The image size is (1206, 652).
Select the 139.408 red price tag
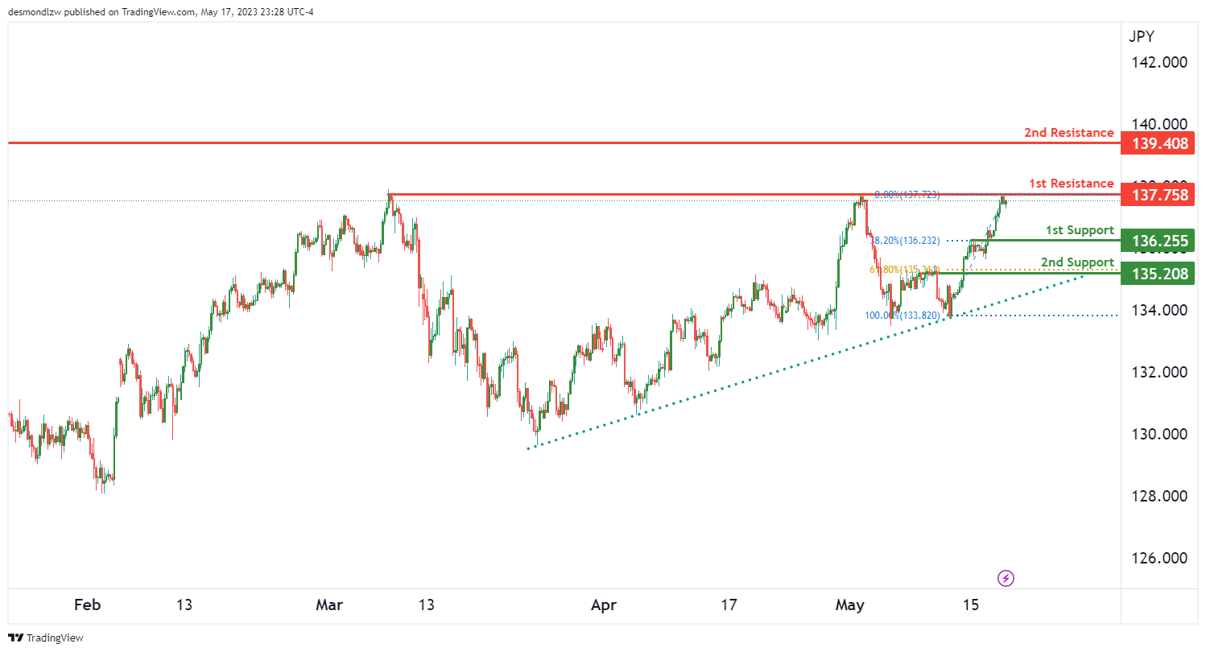[x=1160, y=143]
